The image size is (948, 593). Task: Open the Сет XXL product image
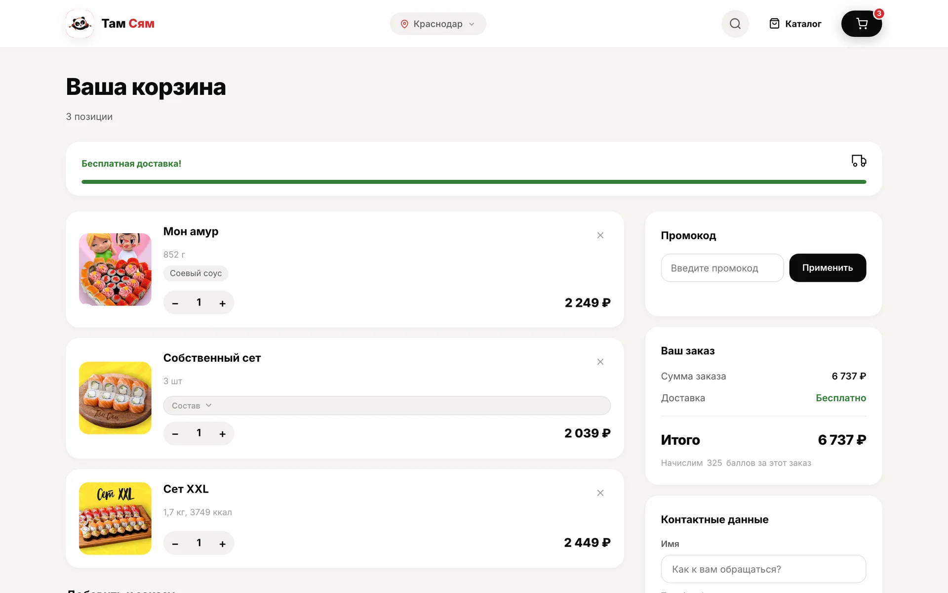[x=115, y=518]
